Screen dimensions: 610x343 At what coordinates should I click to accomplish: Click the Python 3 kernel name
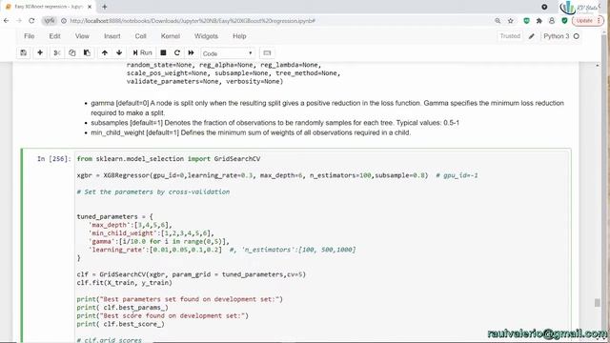557,36
